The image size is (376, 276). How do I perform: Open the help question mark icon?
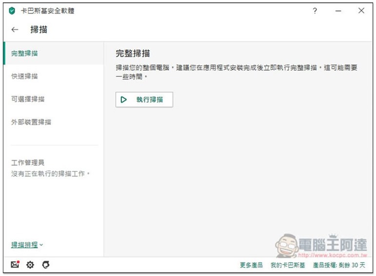[315, 11]
